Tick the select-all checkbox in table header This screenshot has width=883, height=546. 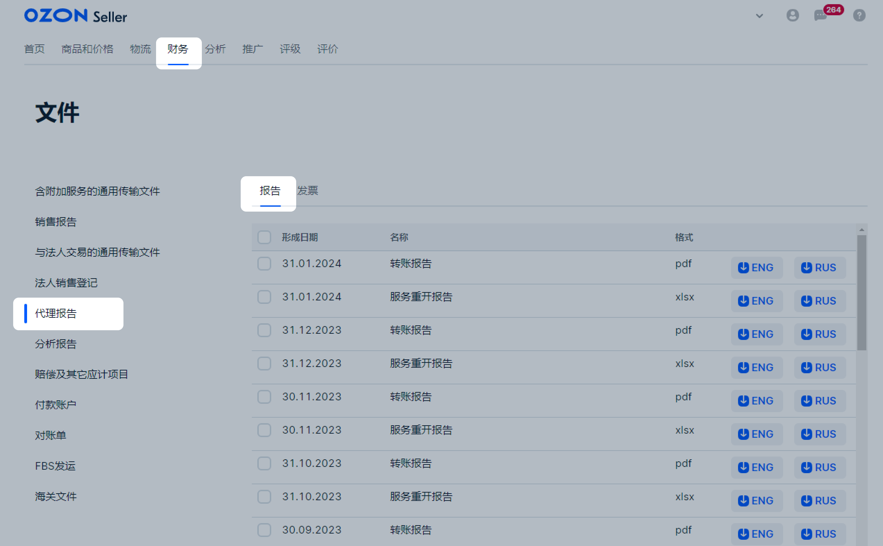(x=264, y=237)
